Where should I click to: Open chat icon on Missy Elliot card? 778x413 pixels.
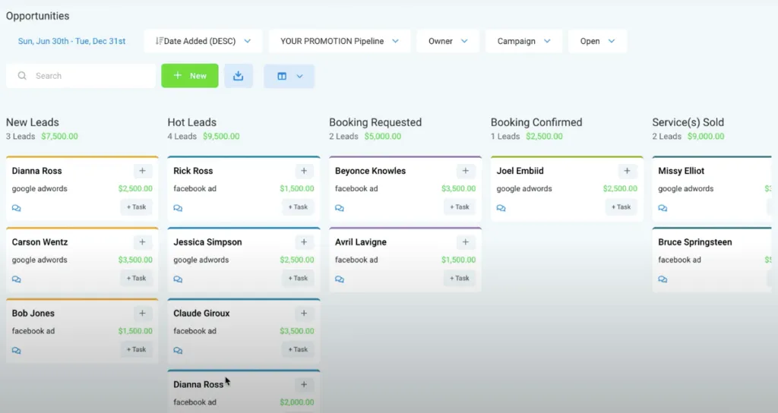[663, 208]
